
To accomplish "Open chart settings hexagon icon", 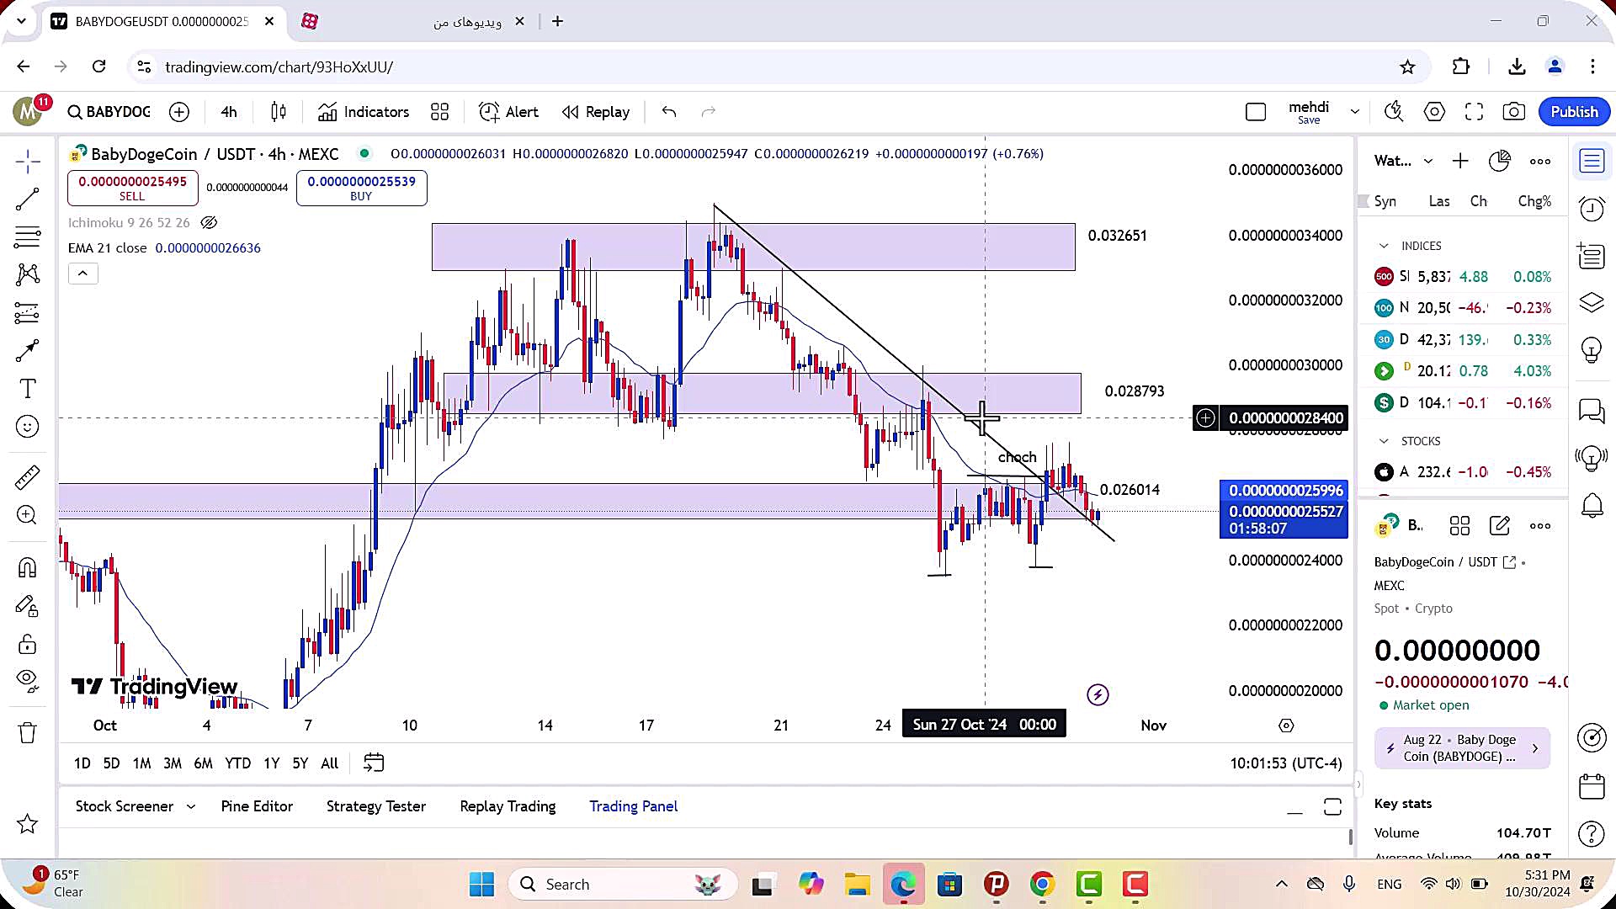I will point(1434,112).
